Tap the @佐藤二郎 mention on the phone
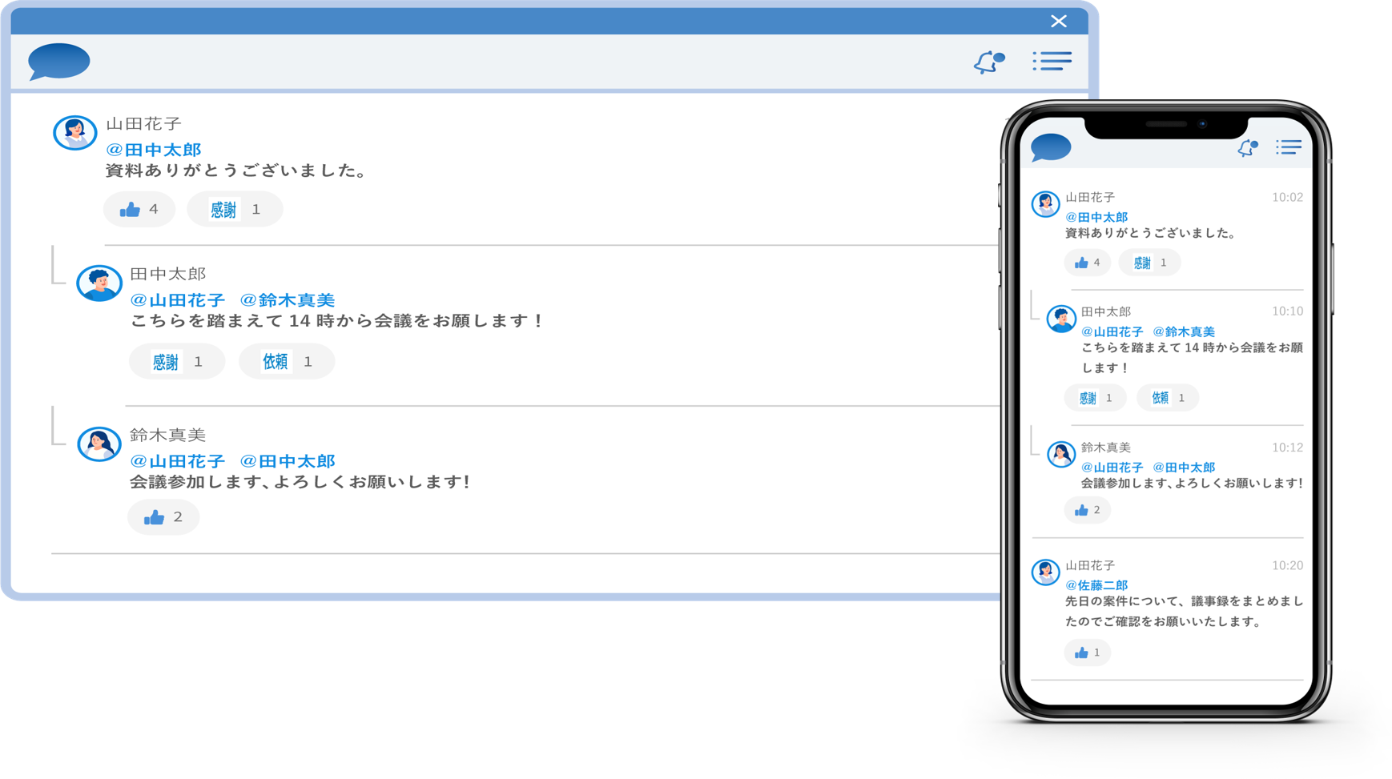 point(1096,585)
